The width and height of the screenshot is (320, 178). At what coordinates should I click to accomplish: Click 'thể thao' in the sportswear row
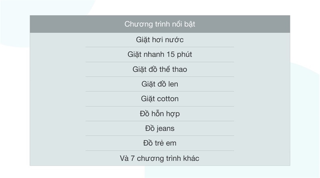pyautogui.click(x=173, y=69)
